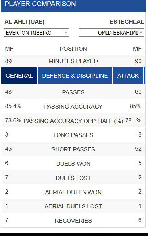Image resolution: width=148 pixels, height=236 pixels.
Task: Select the Passes stat row
Action: tap(73, 92)
